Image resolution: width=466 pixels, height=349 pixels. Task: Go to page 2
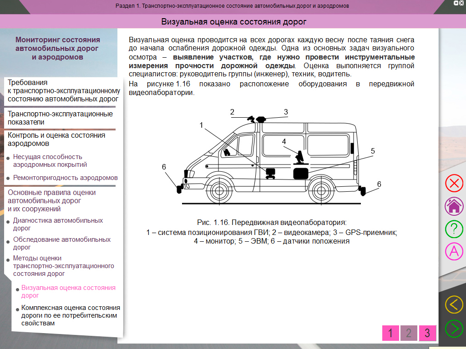[x=409, y=333]
